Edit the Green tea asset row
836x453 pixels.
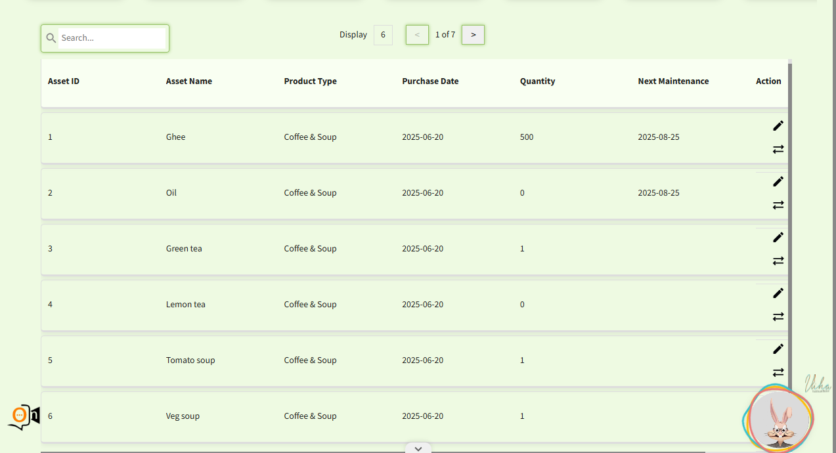point(778,237)
